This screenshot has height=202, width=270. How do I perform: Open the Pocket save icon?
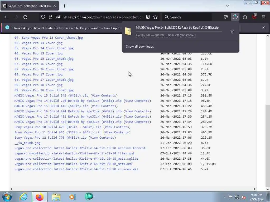coord(226,17)
